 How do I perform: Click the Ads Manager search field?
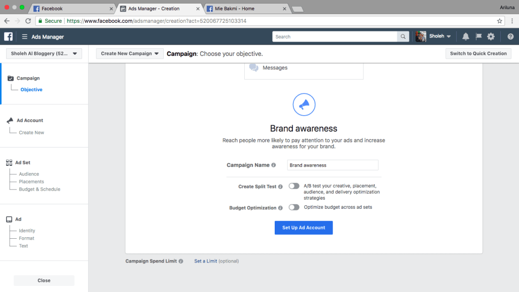[335, 36]
